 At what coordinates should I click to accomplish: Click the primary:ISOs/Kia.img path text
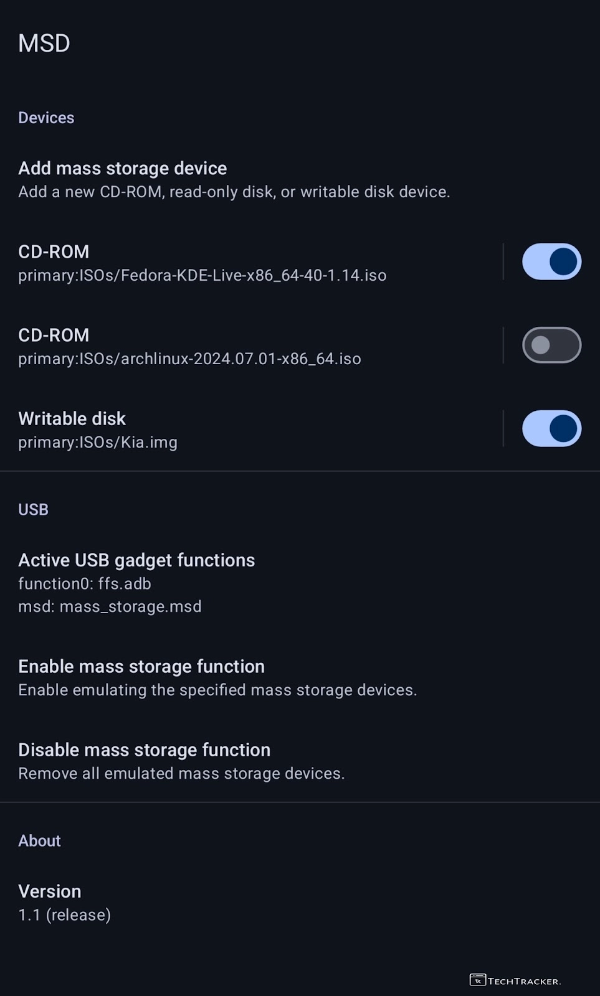pyautogui.click(x=98, y=443)
